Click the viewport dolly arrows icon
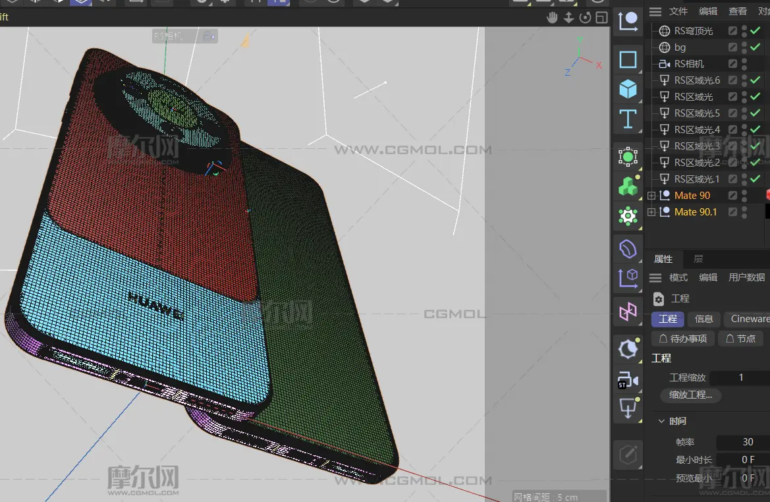The height and width of the screenshot is (502, 770). [568, 18]
